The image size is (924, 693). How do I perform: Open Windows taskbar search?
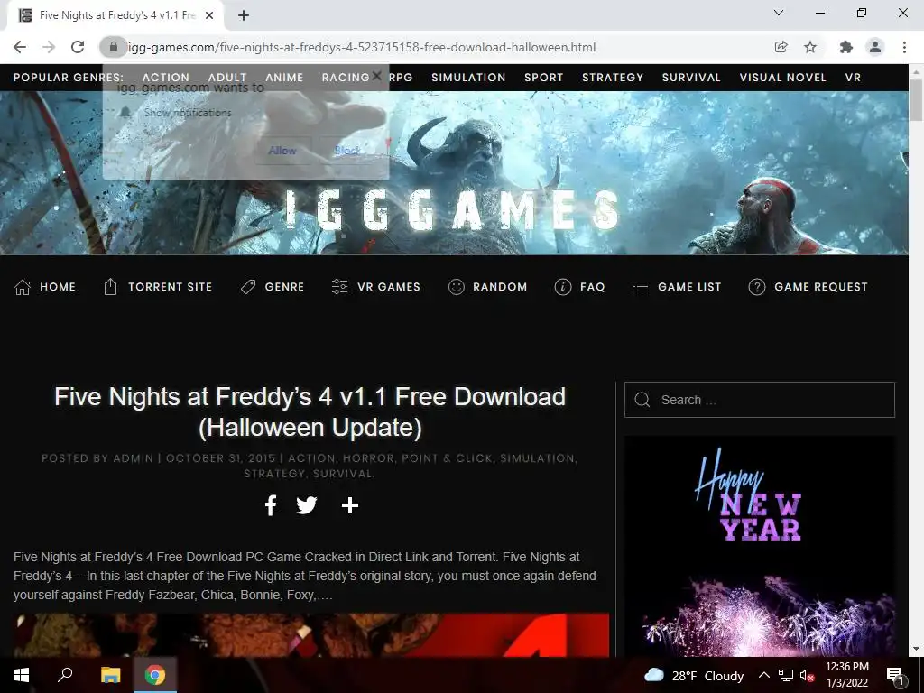pyautogui.click(x=65, y=675)
